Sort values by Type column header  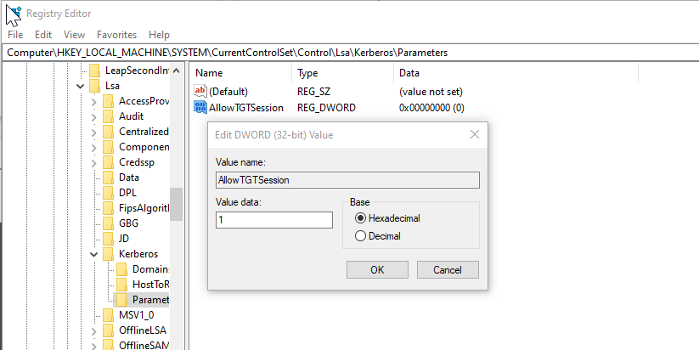point(343,73)
